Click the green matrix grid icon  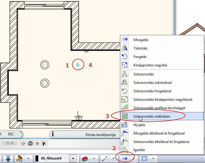tap(125, 116)
